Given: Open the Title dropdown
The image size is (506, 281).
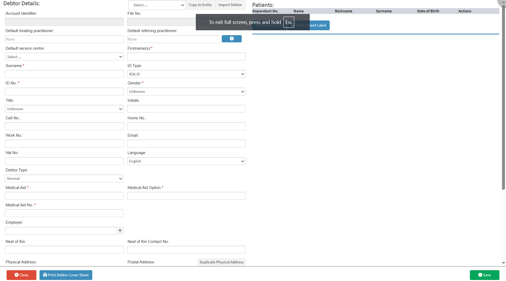Looking at the screenshot, I should pos(64,109).
